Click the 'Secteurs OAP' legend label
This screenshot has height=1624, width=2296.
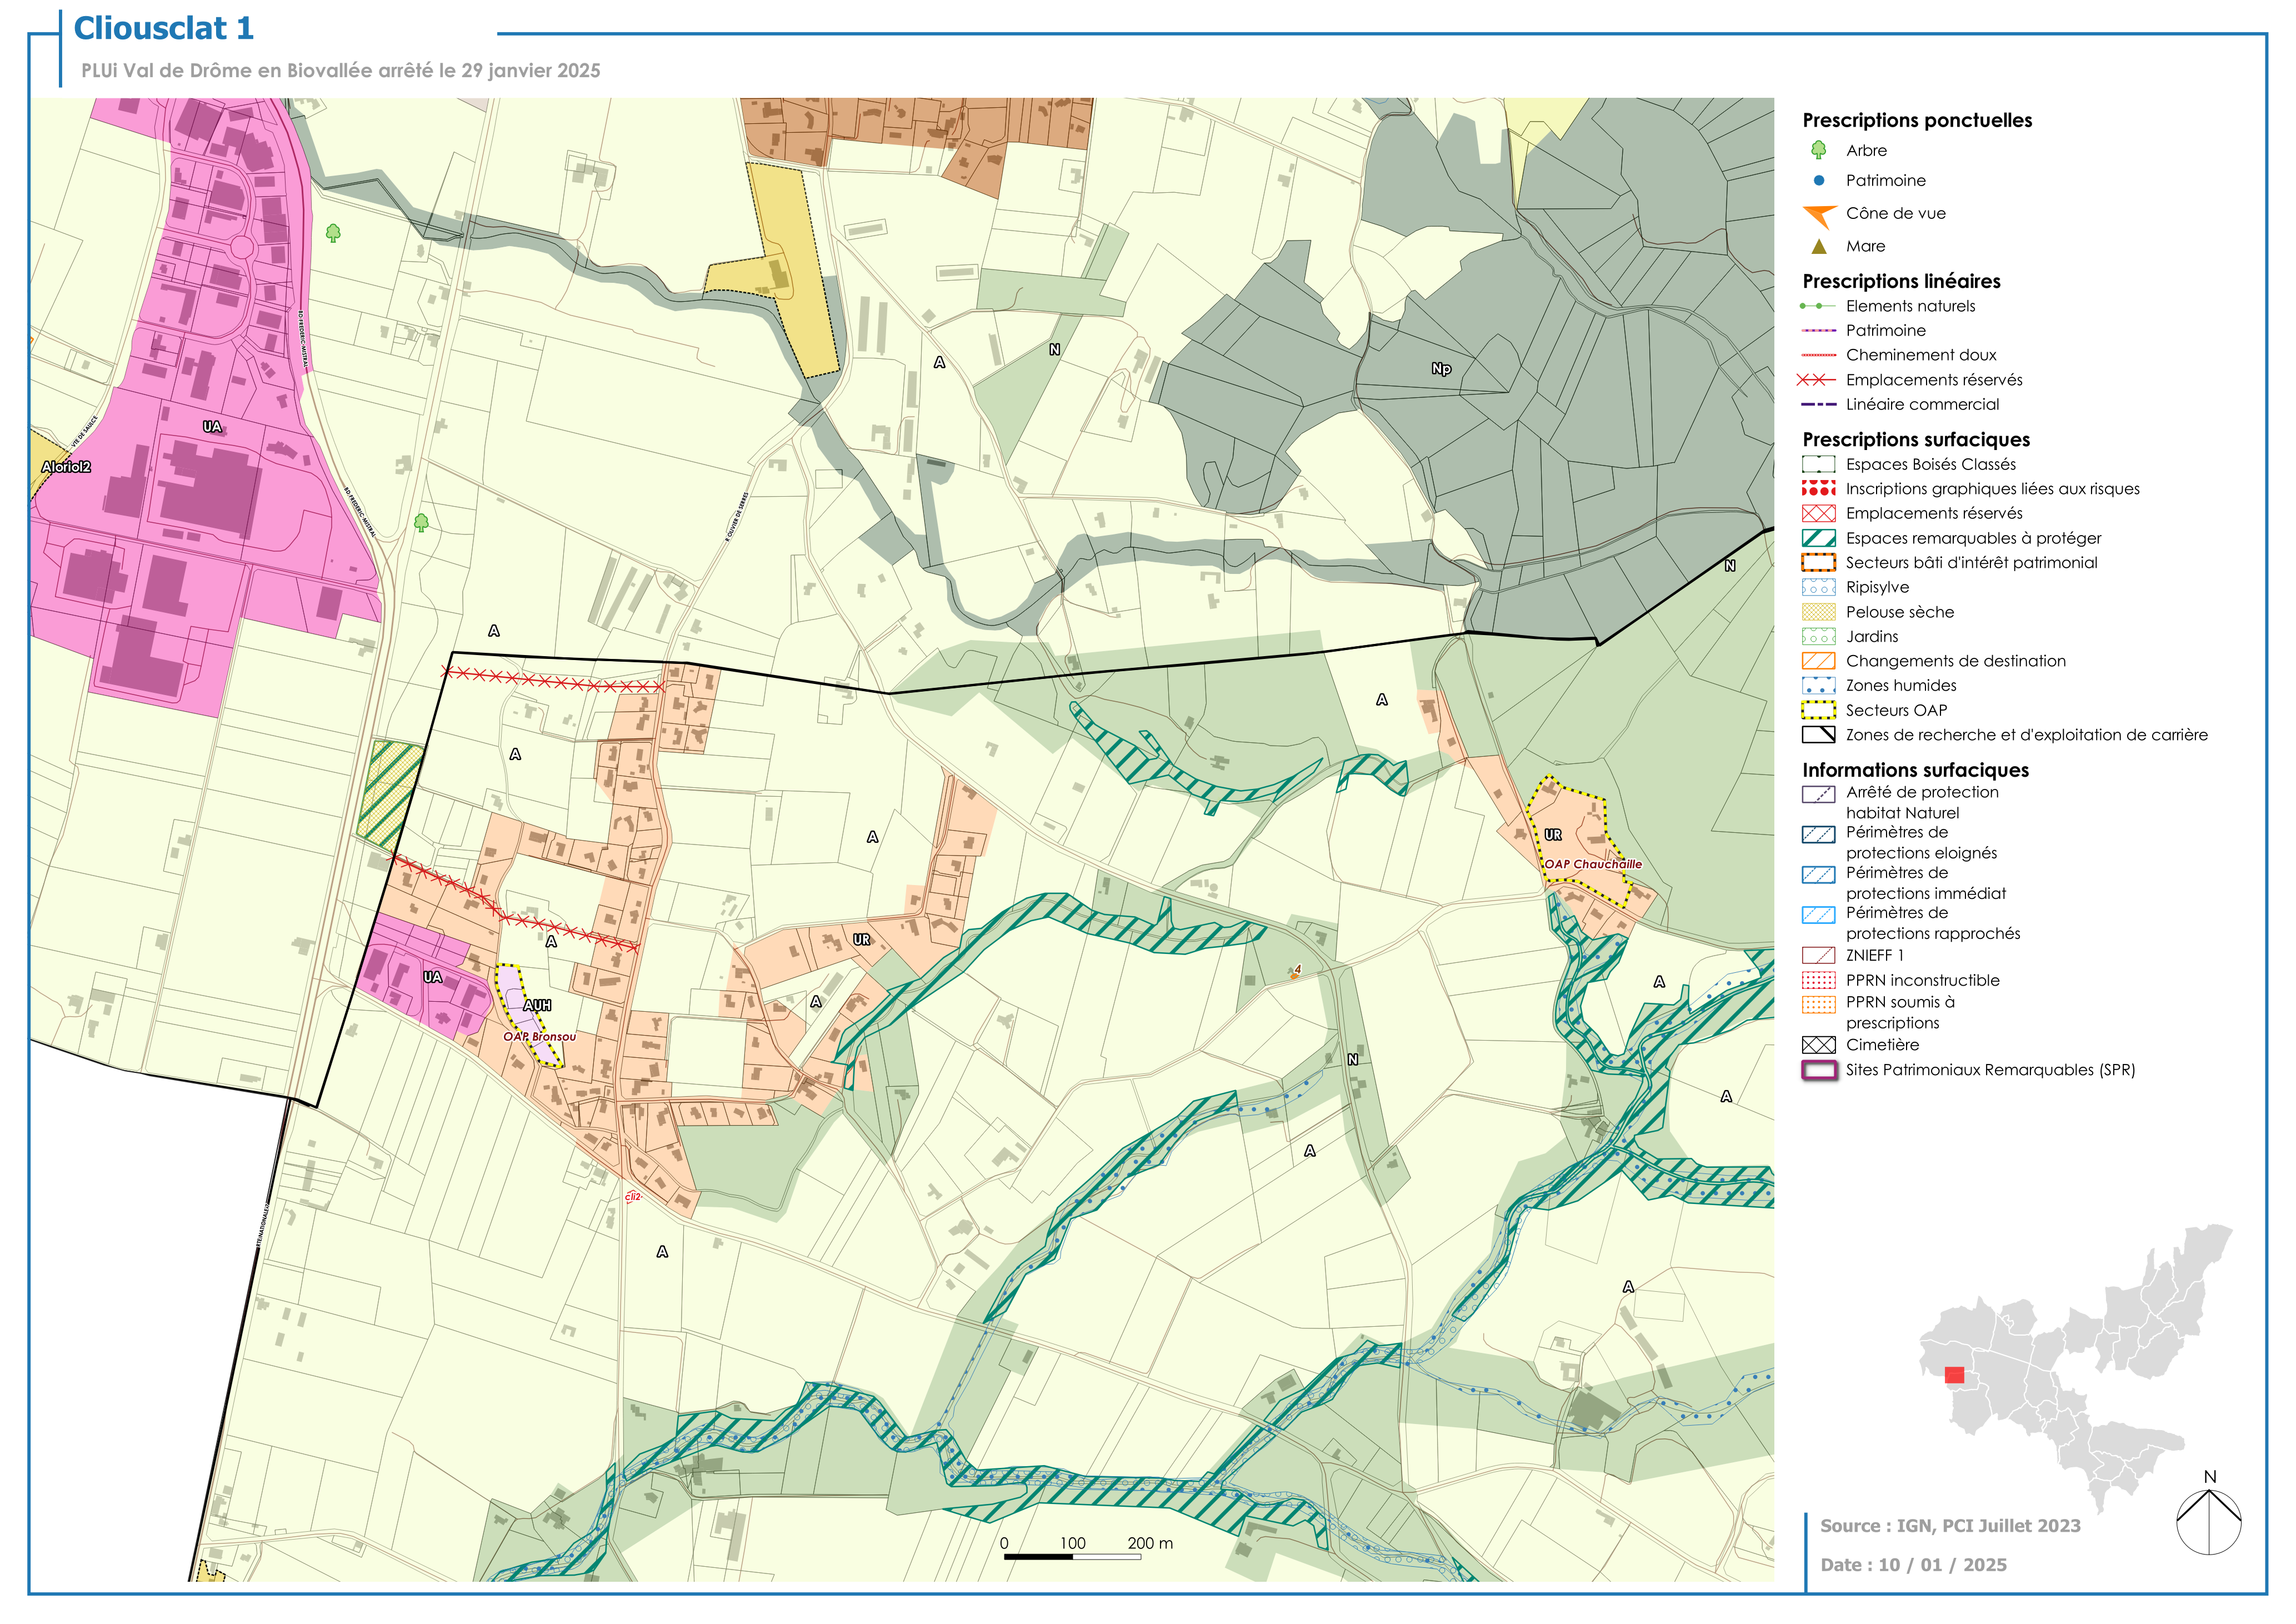pos(1896,710)
